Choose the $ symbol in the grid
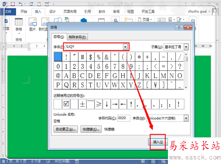Screen dimensions: 221x164 pos(91,57)
